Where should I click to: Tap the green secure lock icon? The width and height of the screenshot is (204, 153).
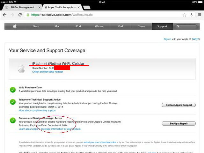(28, 15)
